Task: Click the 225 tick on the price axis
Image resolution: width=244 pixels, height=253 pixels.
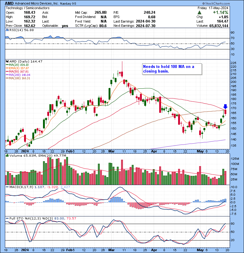Action: (234, 63)
